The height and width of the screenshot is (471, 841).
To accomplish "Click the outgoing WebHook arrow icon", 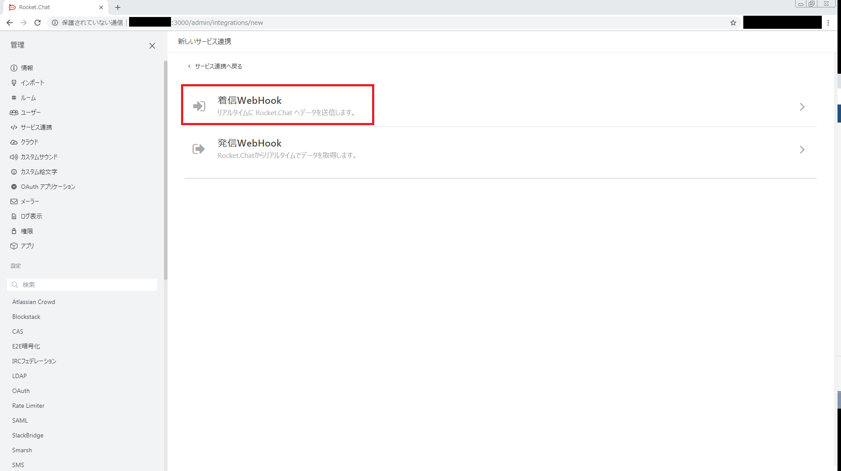I will coord(198,149).
